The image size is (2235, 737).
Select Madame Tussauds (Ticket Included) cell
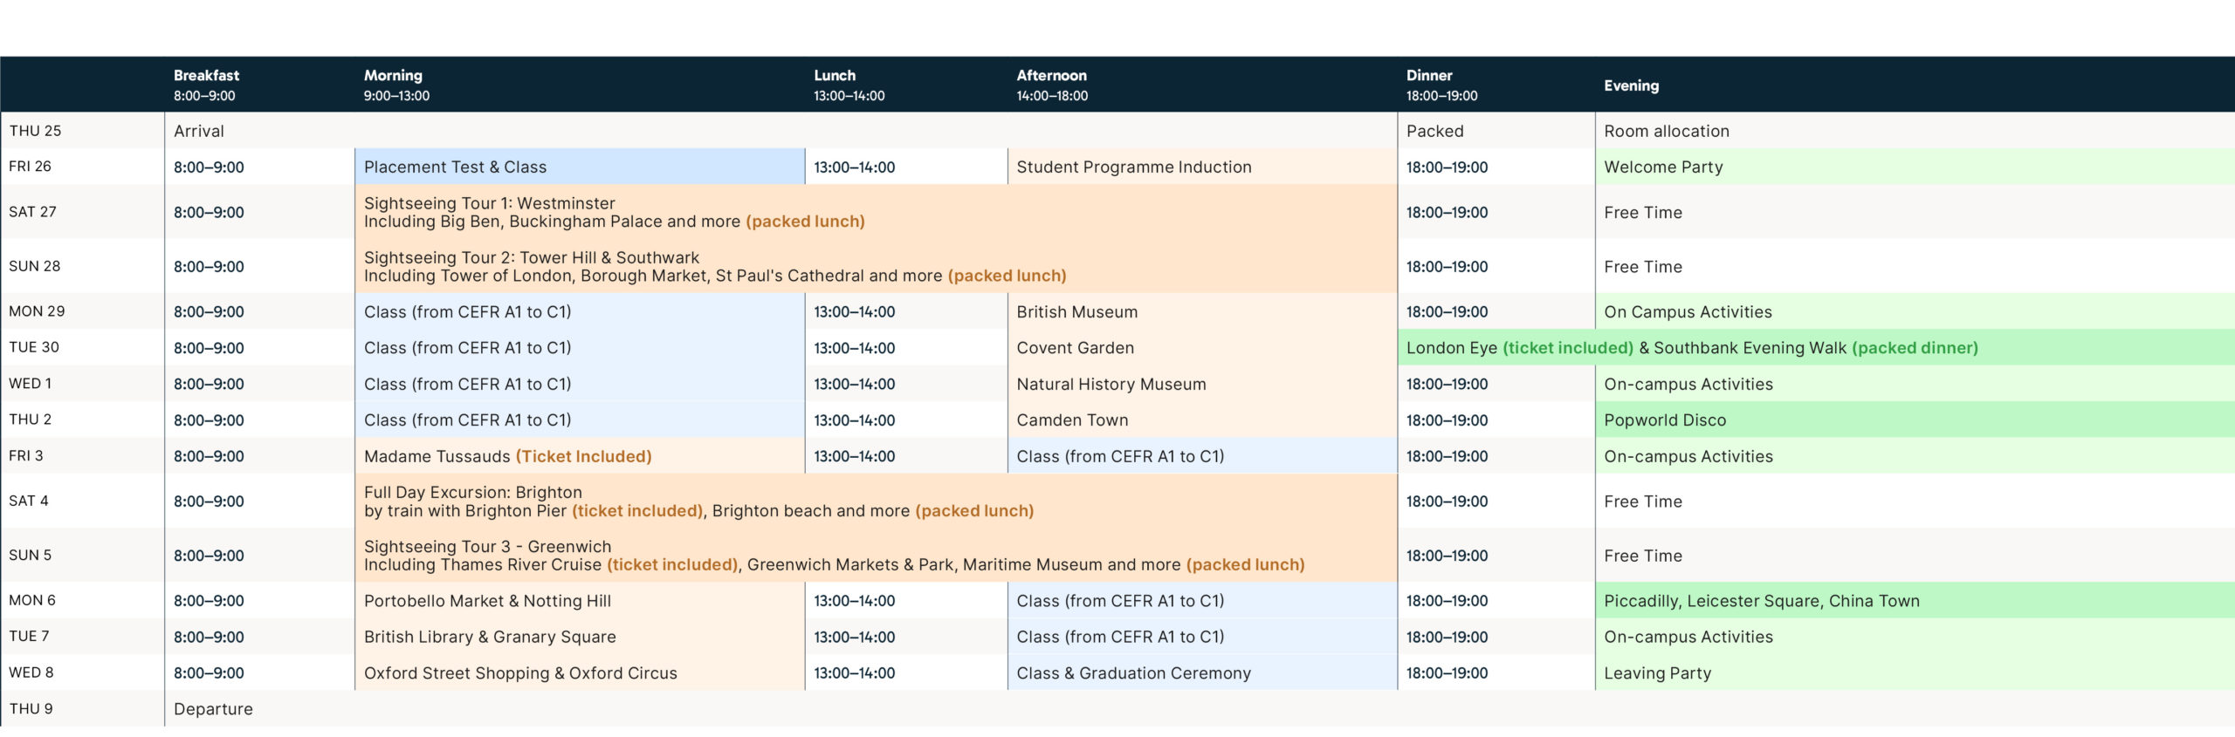pyautogui.click(x=507, y=456)
